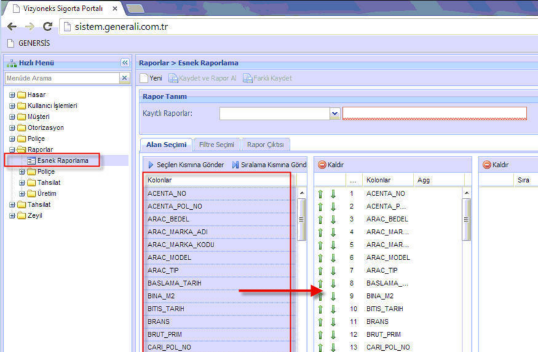This screenshot has width=538, height=352.
Task: Click Kaldır in the selected columns panel
Action: [331, 165]
